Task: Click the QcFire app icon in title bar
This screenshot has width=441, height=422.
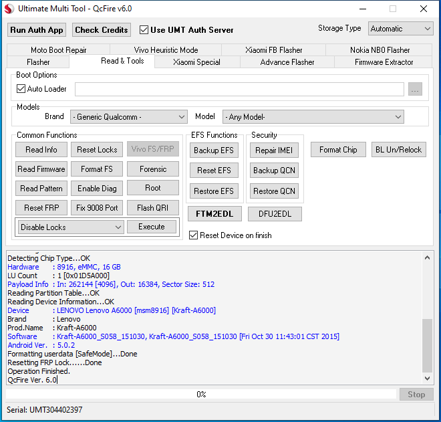Action: tap(9, 9)
